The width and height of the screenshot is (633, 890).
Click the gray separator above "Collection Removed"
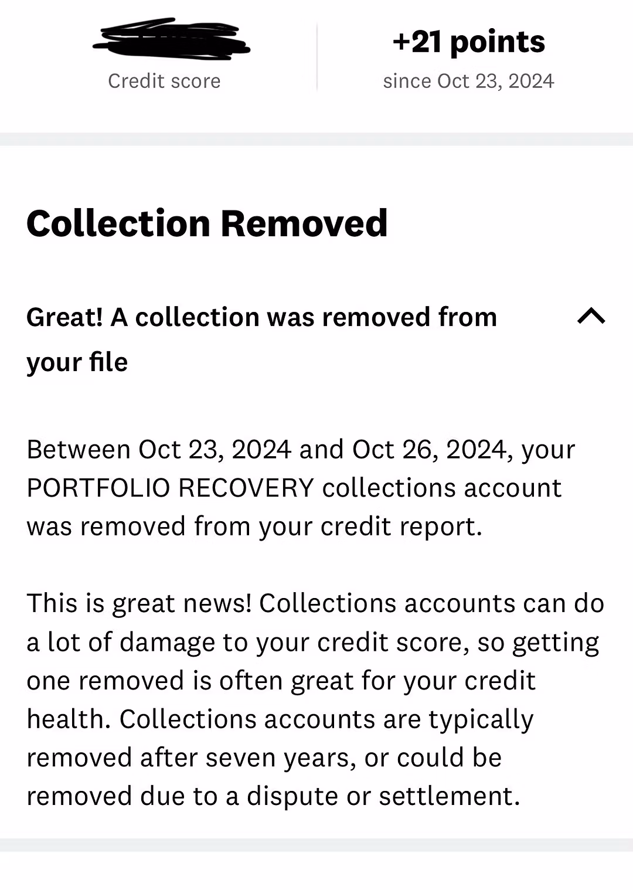tap(316, 139)
